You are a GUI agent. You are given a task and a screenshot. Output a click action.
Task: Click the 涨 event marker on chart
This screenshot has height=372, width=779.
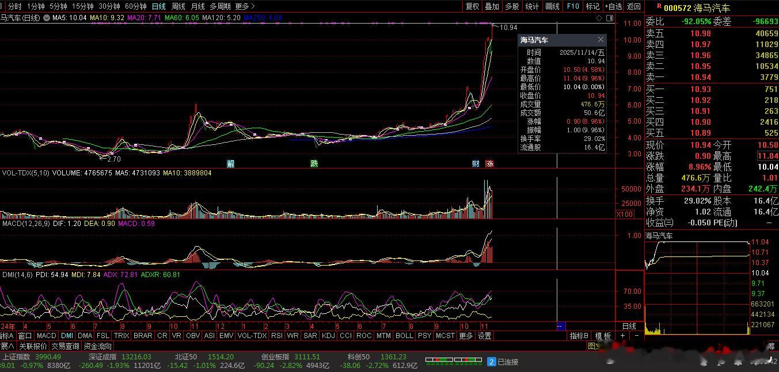[489, 163]
